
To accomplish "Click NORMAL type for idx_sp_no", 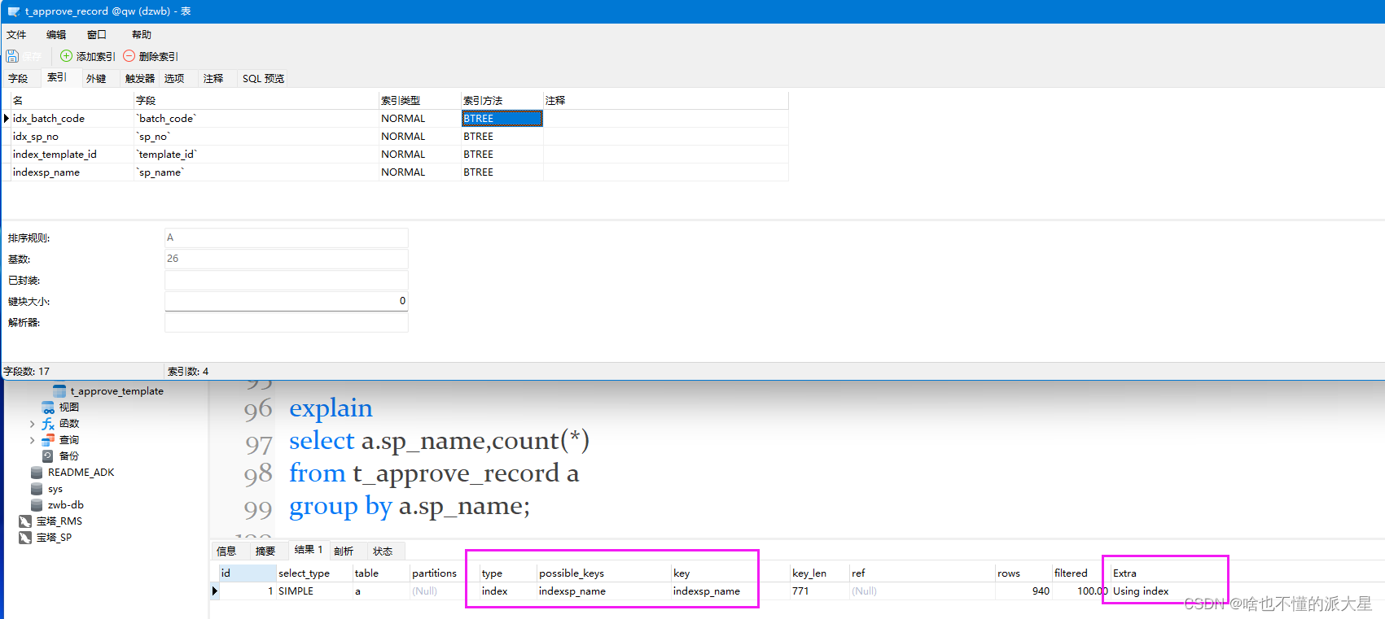I will tap(419, 137).
